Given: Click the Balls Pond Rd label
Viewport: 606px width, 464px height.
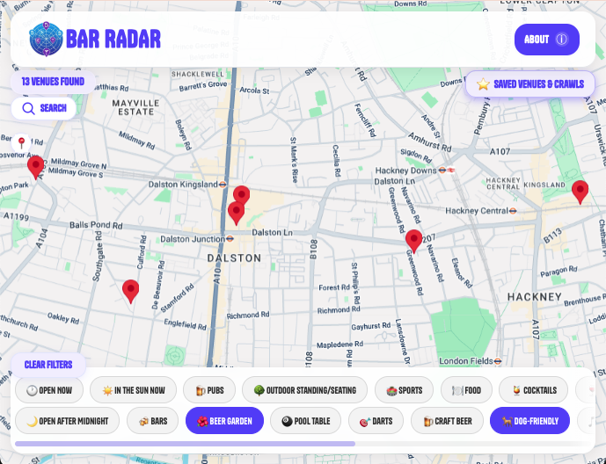Looking at the screenshot, I should (96, 225).
